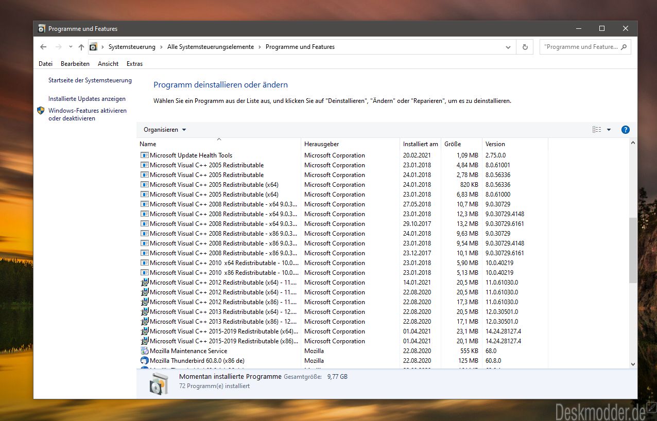
Task: Click icon of Visual C++ 2005 Redistributable 8.0.56336 2,78 MB
Action: point(145,175)
